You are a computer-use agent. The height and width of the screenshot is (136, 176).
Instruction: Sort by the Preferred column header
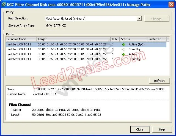point(156,39)
